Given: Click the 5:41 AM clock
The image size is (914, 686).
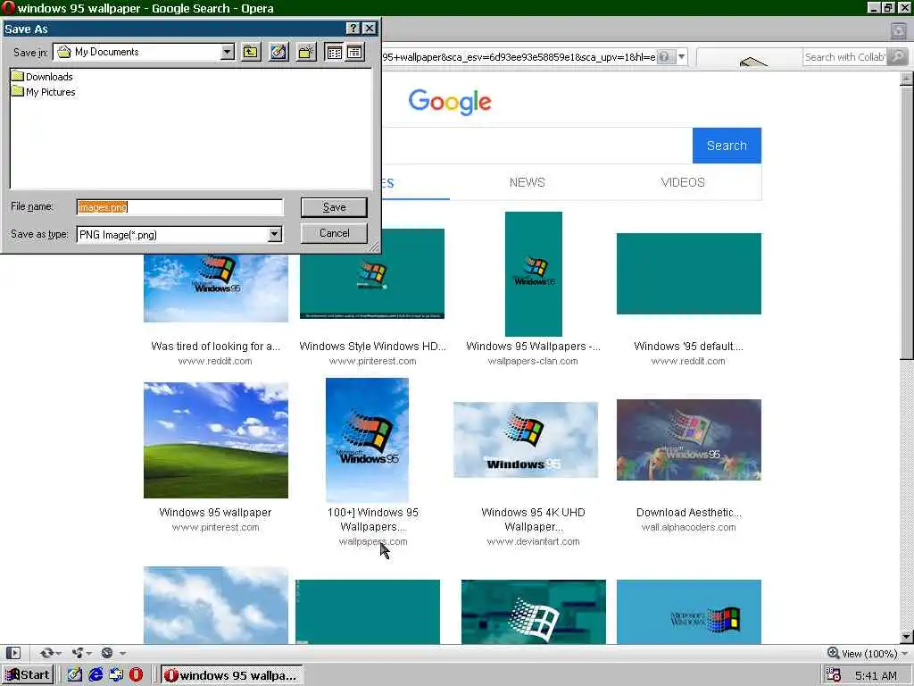Looking at the screenshot, I should [x=876, y=675].
